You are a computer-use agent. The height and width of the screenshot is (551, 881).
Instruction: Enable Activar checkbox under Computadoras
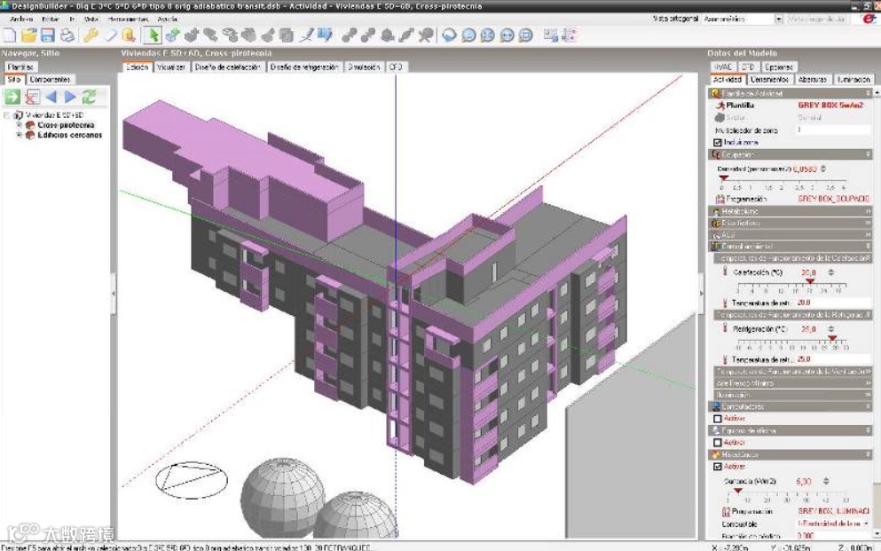tap(718, 419)
